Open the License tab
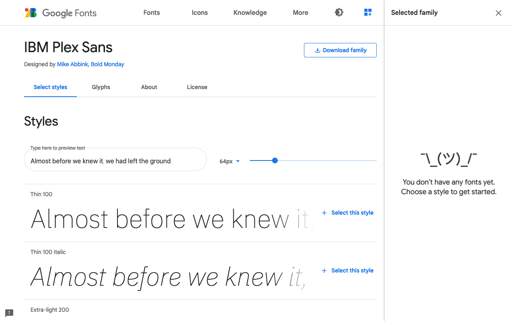The image size is (513, 321). pyautogui.click(x=197, y=87)
